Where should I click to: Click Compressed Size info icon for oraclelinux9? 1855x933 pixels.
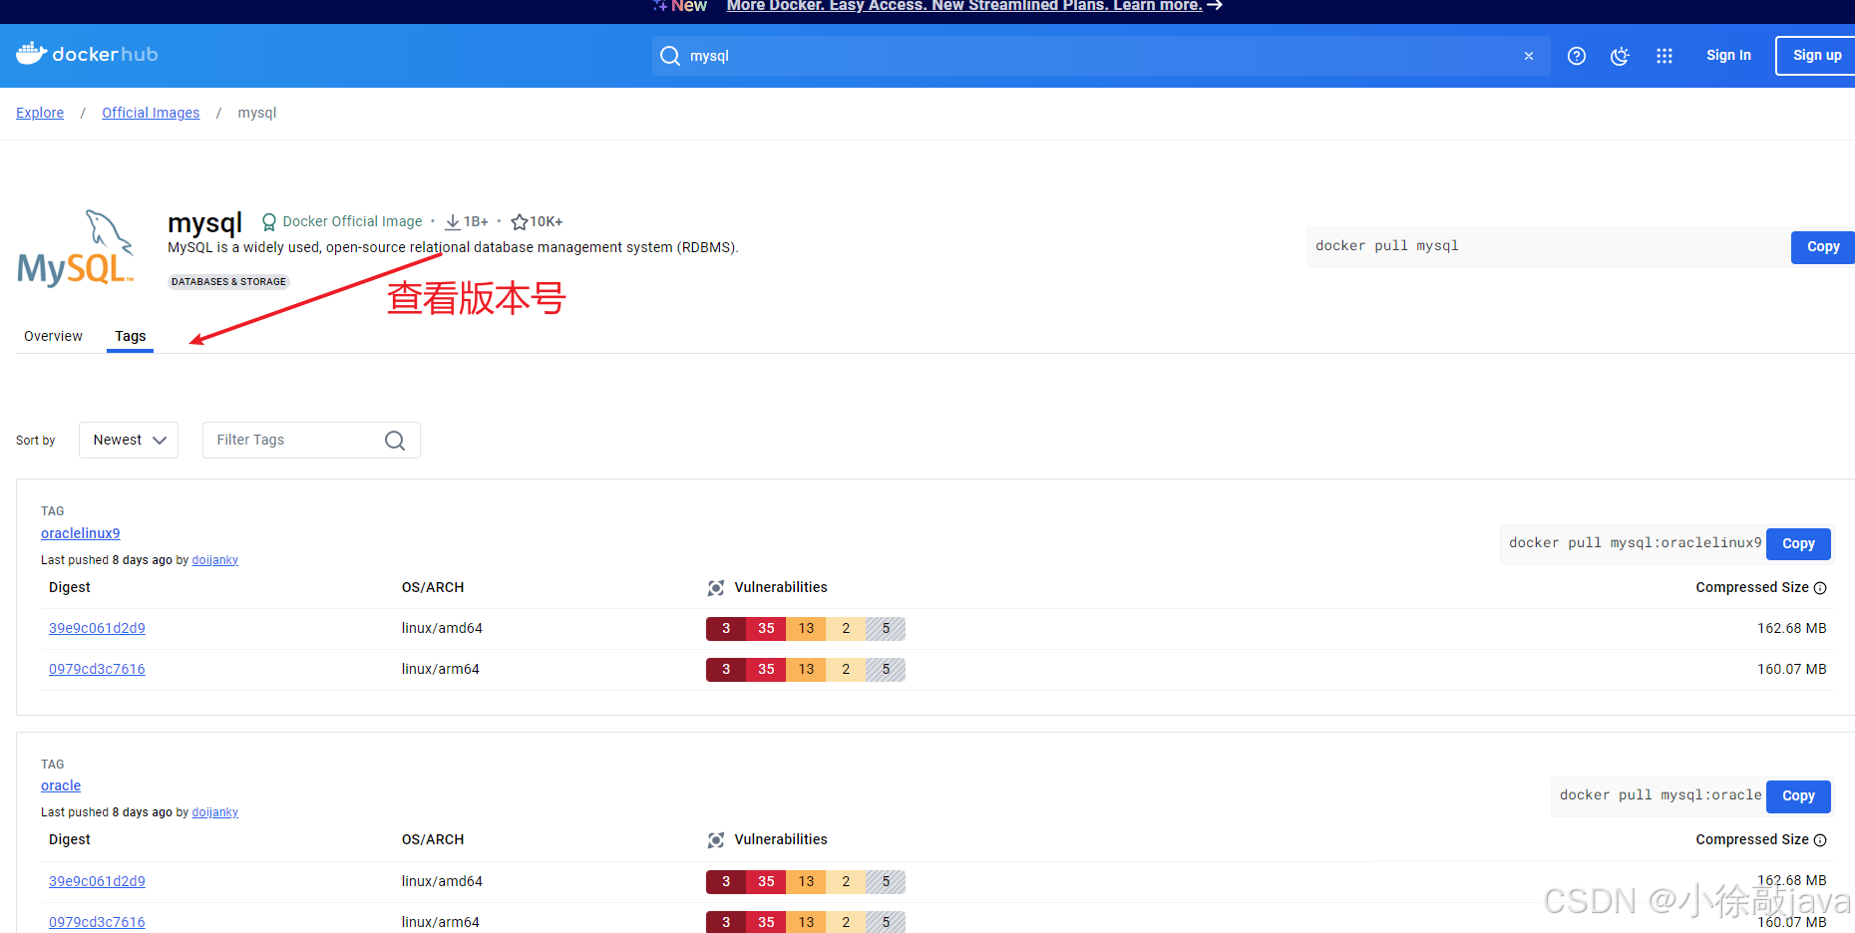pyautogui.click(x=1820, y=588)
